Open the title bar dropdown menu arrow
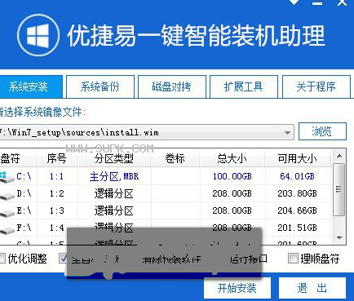 (x=294, y=2)
